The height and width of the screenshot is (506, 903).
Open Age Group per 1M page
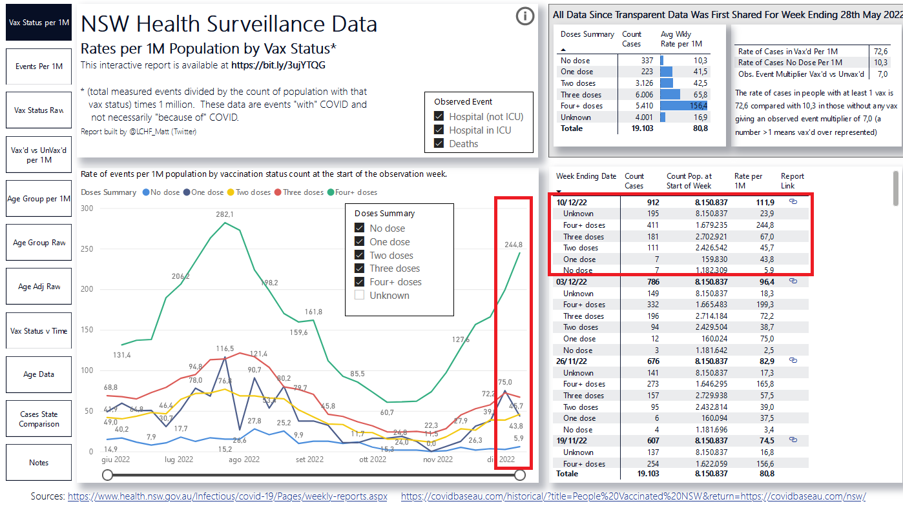(x=39, y=199)
